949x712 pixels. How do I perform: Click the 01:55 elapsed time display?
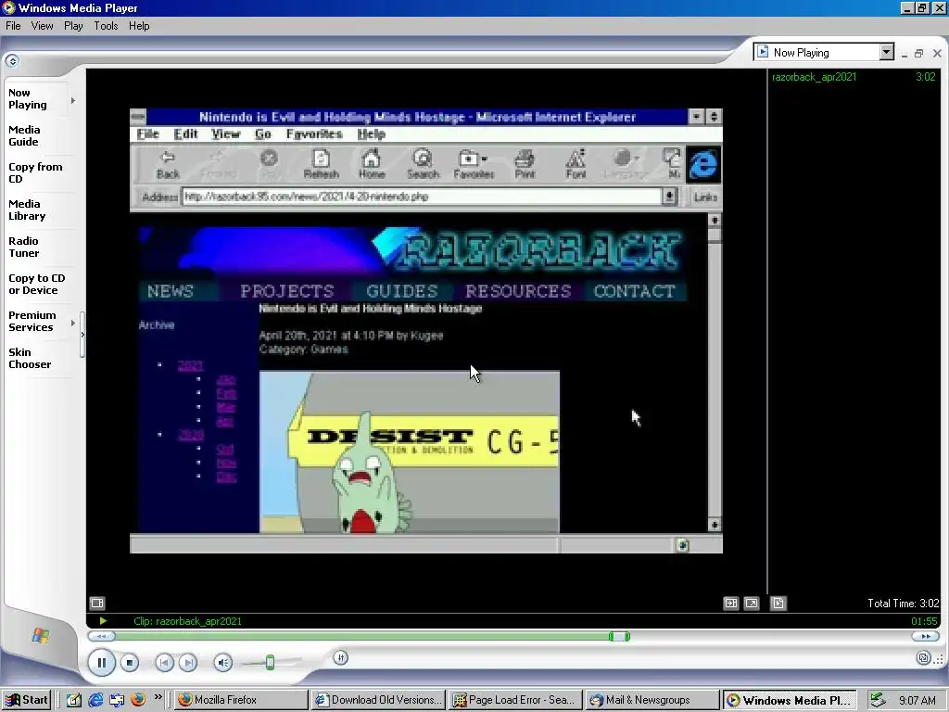click(x=924, y=621)
